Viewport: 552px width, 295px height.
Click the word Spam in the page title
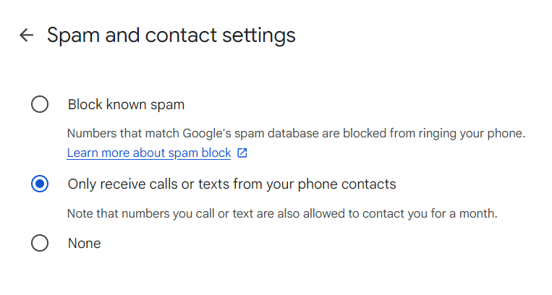73,36
